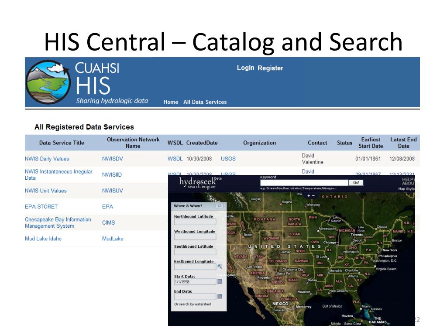447x335 pixels.
Task: Click the Help & About link
Action: [408, 181]
